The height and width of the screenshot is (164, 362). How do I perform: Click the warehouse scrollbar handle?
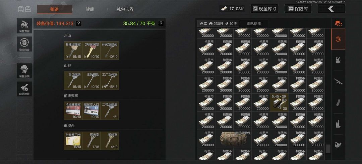tap(328, 149)
